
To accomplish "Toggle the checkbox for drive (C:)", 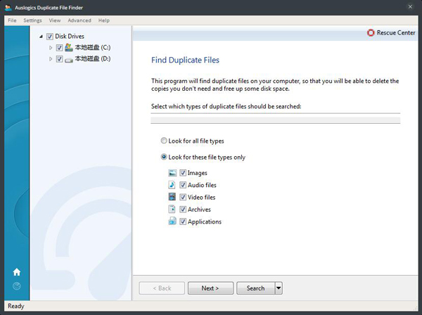I will [x=60, y=48].
